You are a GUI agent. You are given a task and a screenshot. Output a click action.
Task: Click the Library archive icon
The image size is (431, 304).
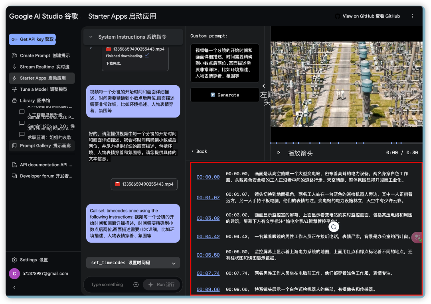pos(14,100)
